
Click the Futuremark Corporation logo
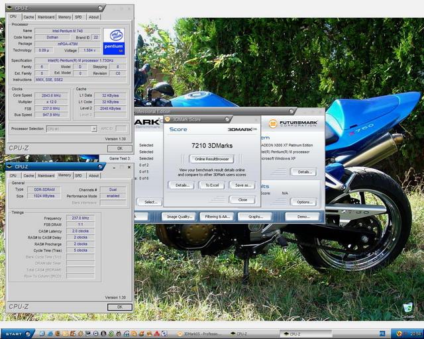coord(293,124)
